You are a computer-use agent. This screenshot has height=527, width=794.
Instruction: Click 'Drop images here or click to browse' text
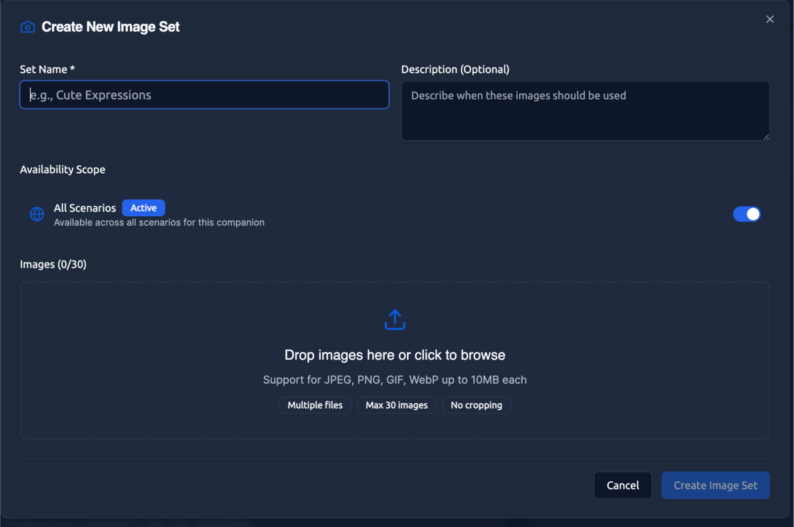point(395,354)
